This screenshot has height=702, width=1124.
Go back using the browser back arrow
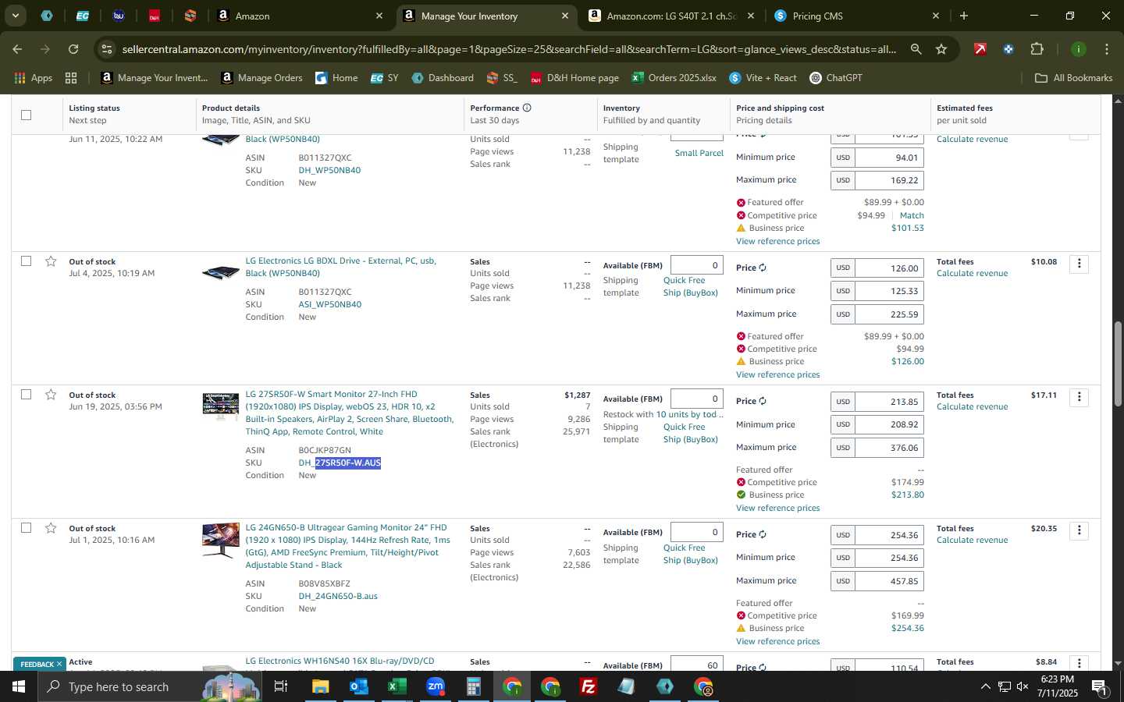(x=17, y=49)
